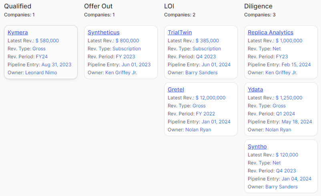Image resolution: width=321 pixels, height=196 pixels.
Task: Click pipeline entry Jan 04, 2024
Action: pos(297,179)
